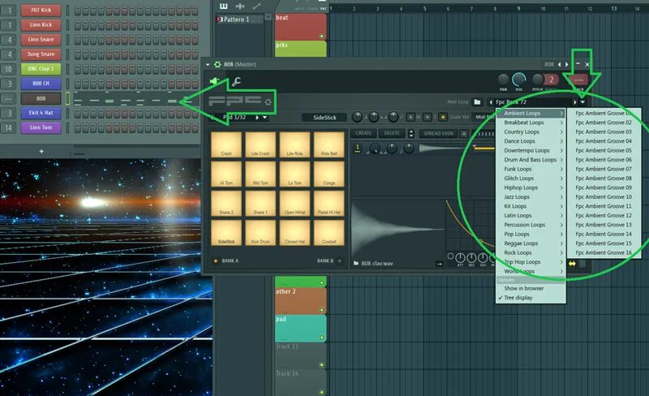Toggle the mute light on the pad track
Screen dimensions: 649x396
321,338
